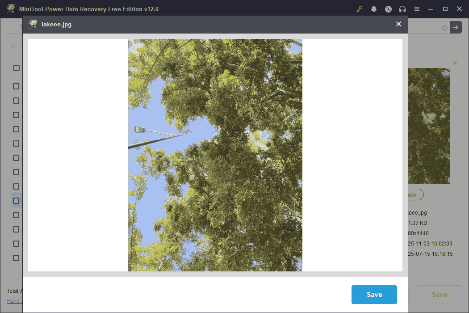
Task: Open support with the headset icon
Action: tap(402, 8)
